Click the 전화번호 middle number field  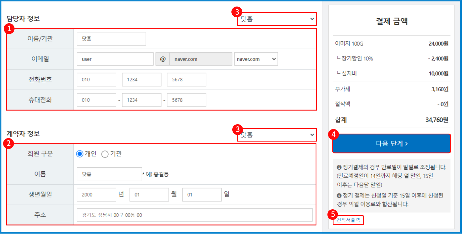141,80
